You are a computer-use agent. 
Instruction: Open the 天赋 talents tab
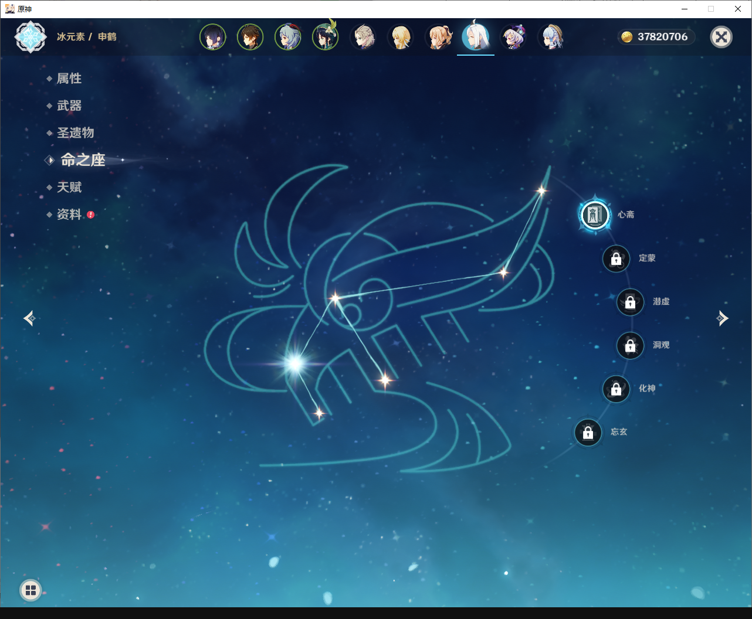69,187
